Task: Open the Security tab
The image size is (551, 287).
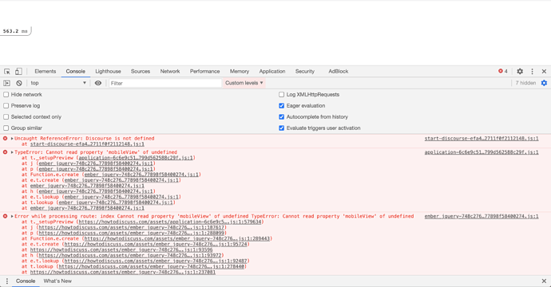Action: coord(305,71)
